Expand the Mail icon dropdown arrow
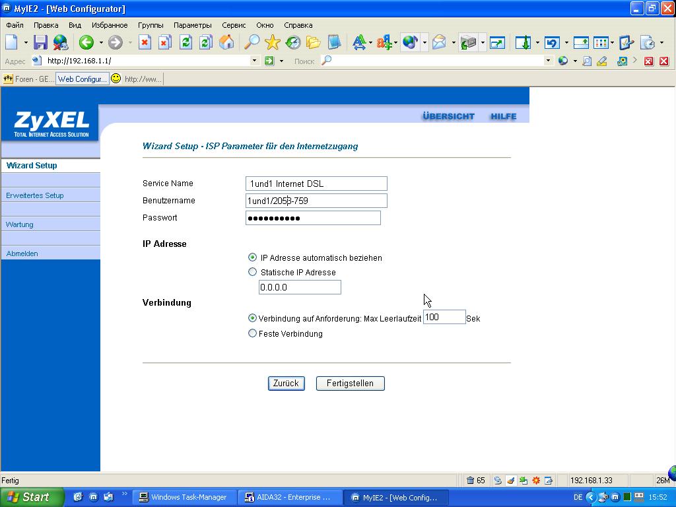The height and width of the screenshot is (507, 676). pos(454,43)
